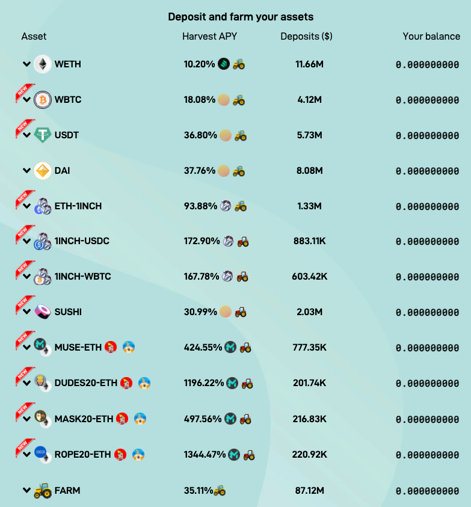Viewport: 471px width, 507px height.
Task: Sort by the Deposits ($) column header
Action: pyautogui.click(x=306, y=36)
